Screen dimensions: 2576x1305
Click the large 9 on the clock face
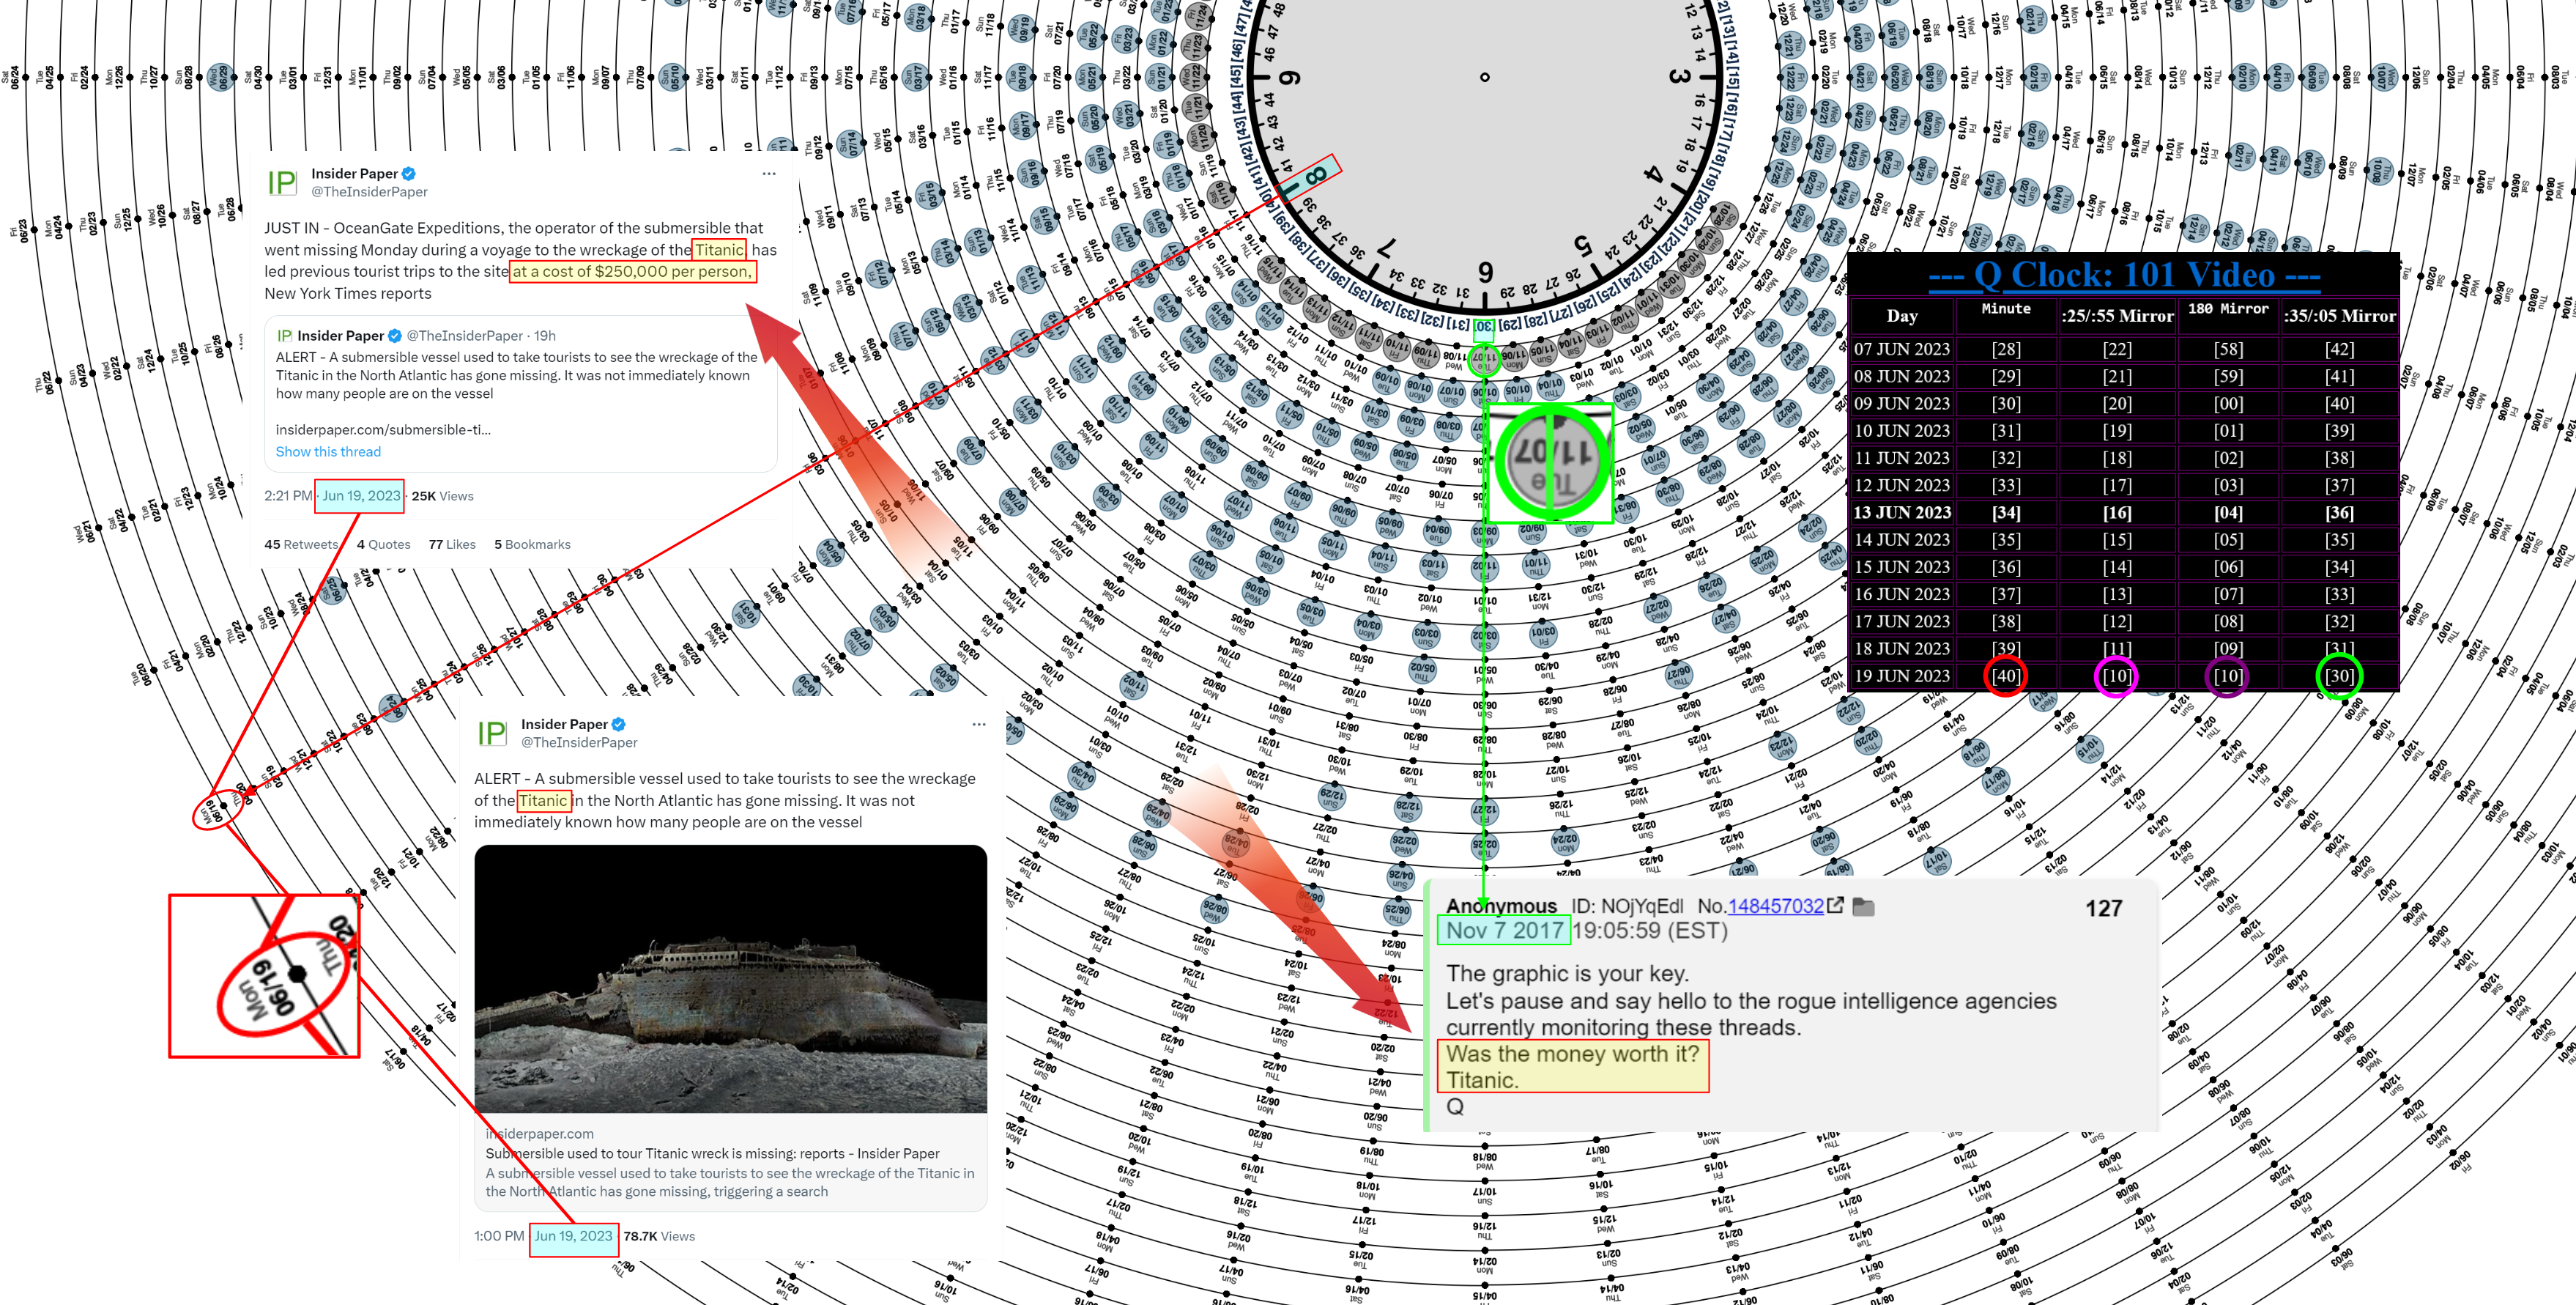[1290, 78]
